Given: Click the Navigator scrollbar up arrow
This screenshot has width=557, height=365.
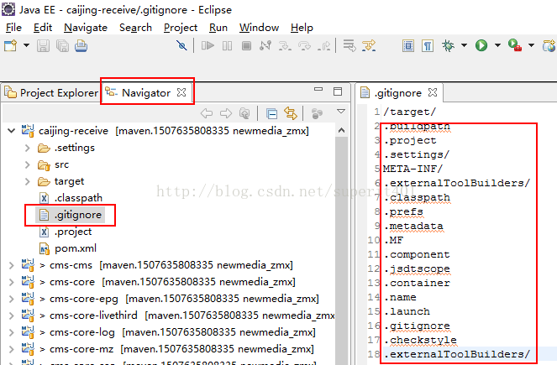Looking at the screenshot, I should point(341,131).
